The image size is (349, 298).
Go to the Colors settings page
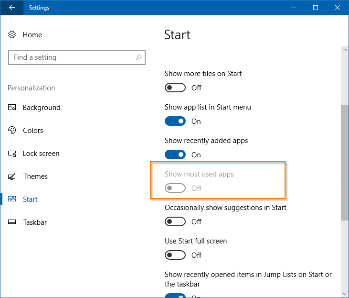(x=33, y=131)
